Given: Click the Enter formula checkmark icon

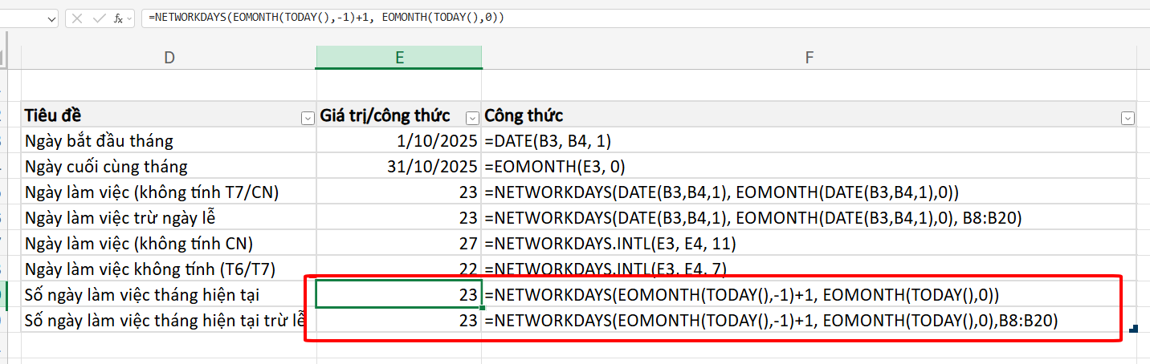Looking at the screenshot, I should click(x=98, y=18).
